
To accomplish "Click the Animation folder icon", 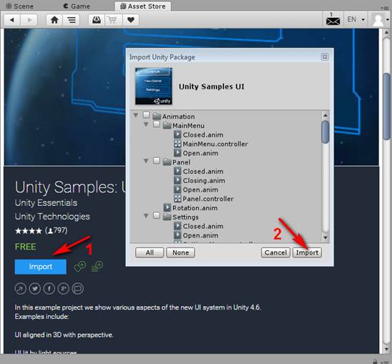I will pos(157,117).
